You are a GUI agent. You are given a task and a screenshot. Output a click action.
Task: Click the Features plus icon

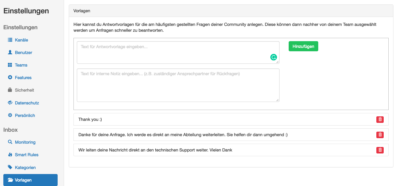pyautogui.click(x=10, y=77)
